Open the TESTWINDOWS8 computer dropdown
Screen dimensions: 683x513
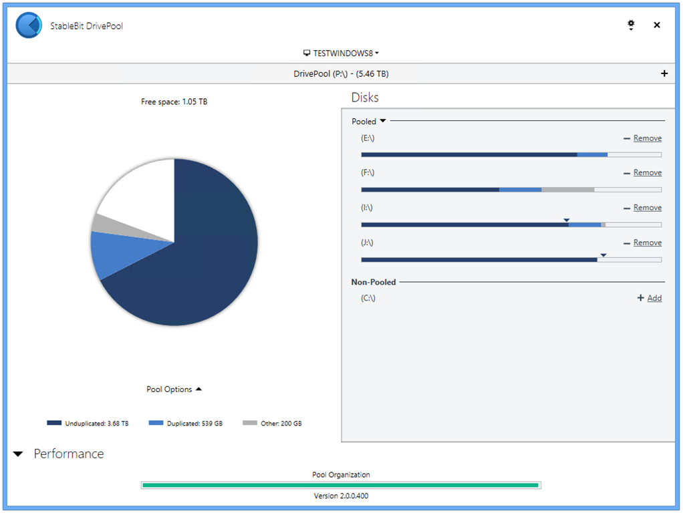pos(341,53)
